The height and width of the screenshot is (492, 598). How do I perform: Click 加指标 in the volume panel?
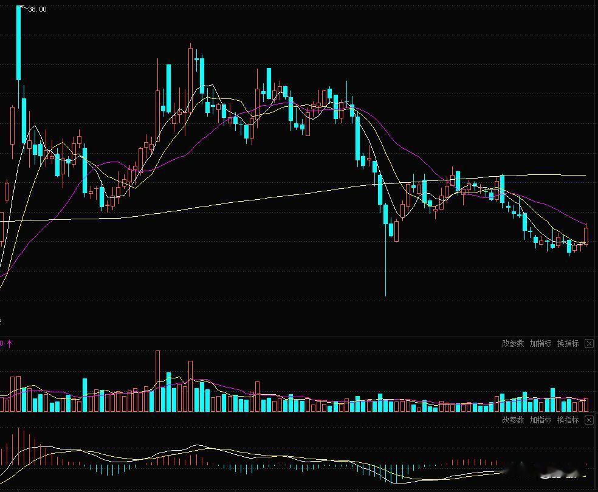pos(540,343)
